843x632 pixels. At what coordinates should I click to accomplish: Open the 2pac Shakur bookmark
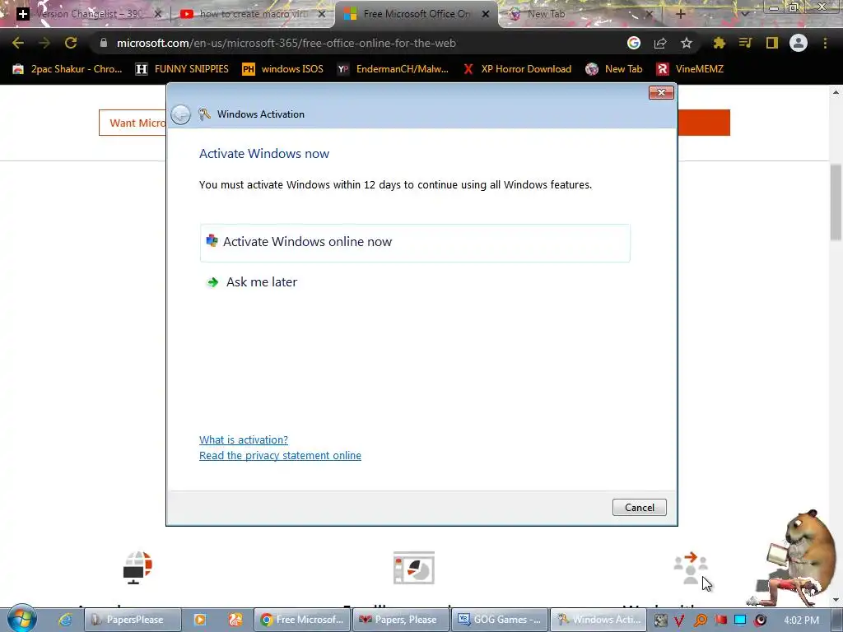(68, 69)
